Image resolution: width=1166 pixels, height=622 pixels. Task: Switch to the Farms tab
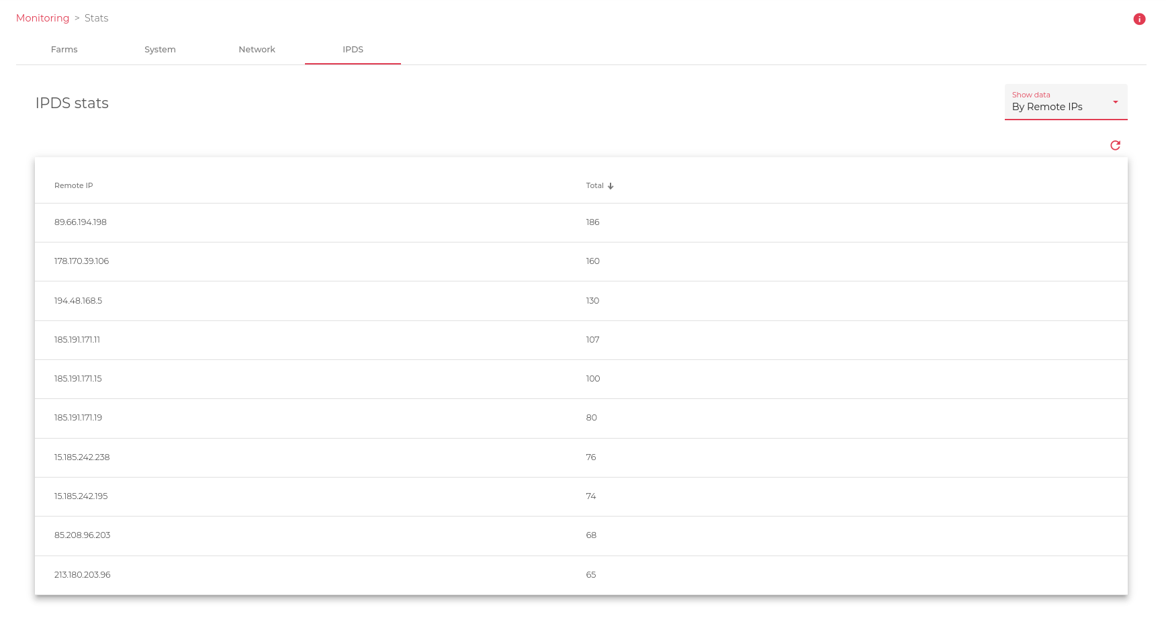64,50
